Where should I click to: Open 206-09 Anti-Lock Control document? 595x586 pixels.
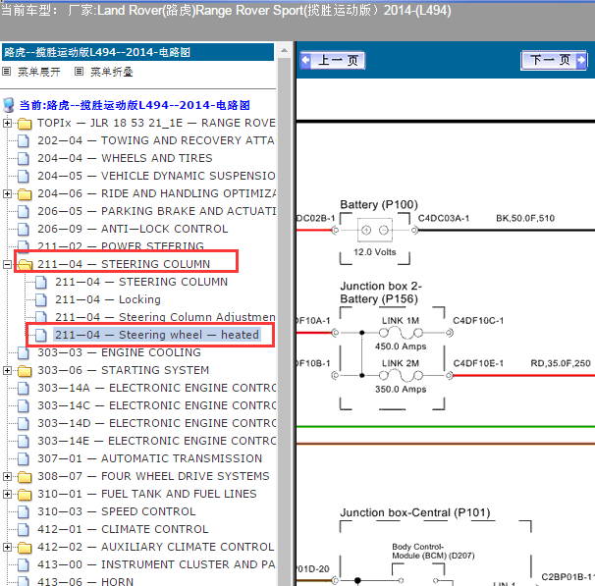(133, 229)
